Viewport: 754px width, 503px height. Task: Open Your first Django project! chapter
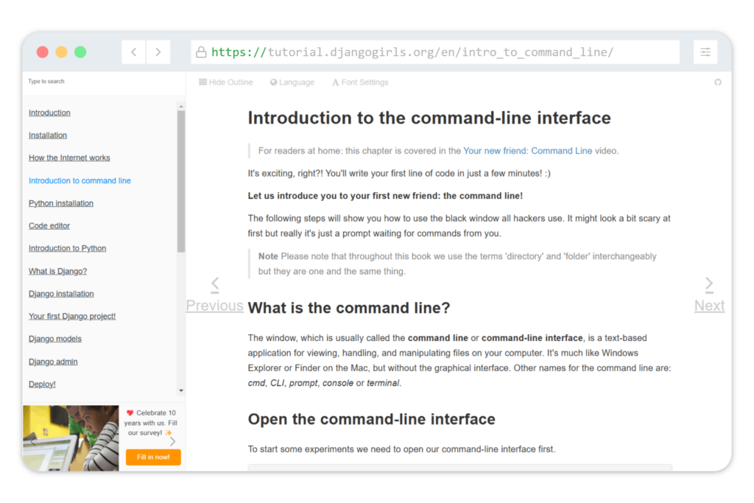[72, 317]
